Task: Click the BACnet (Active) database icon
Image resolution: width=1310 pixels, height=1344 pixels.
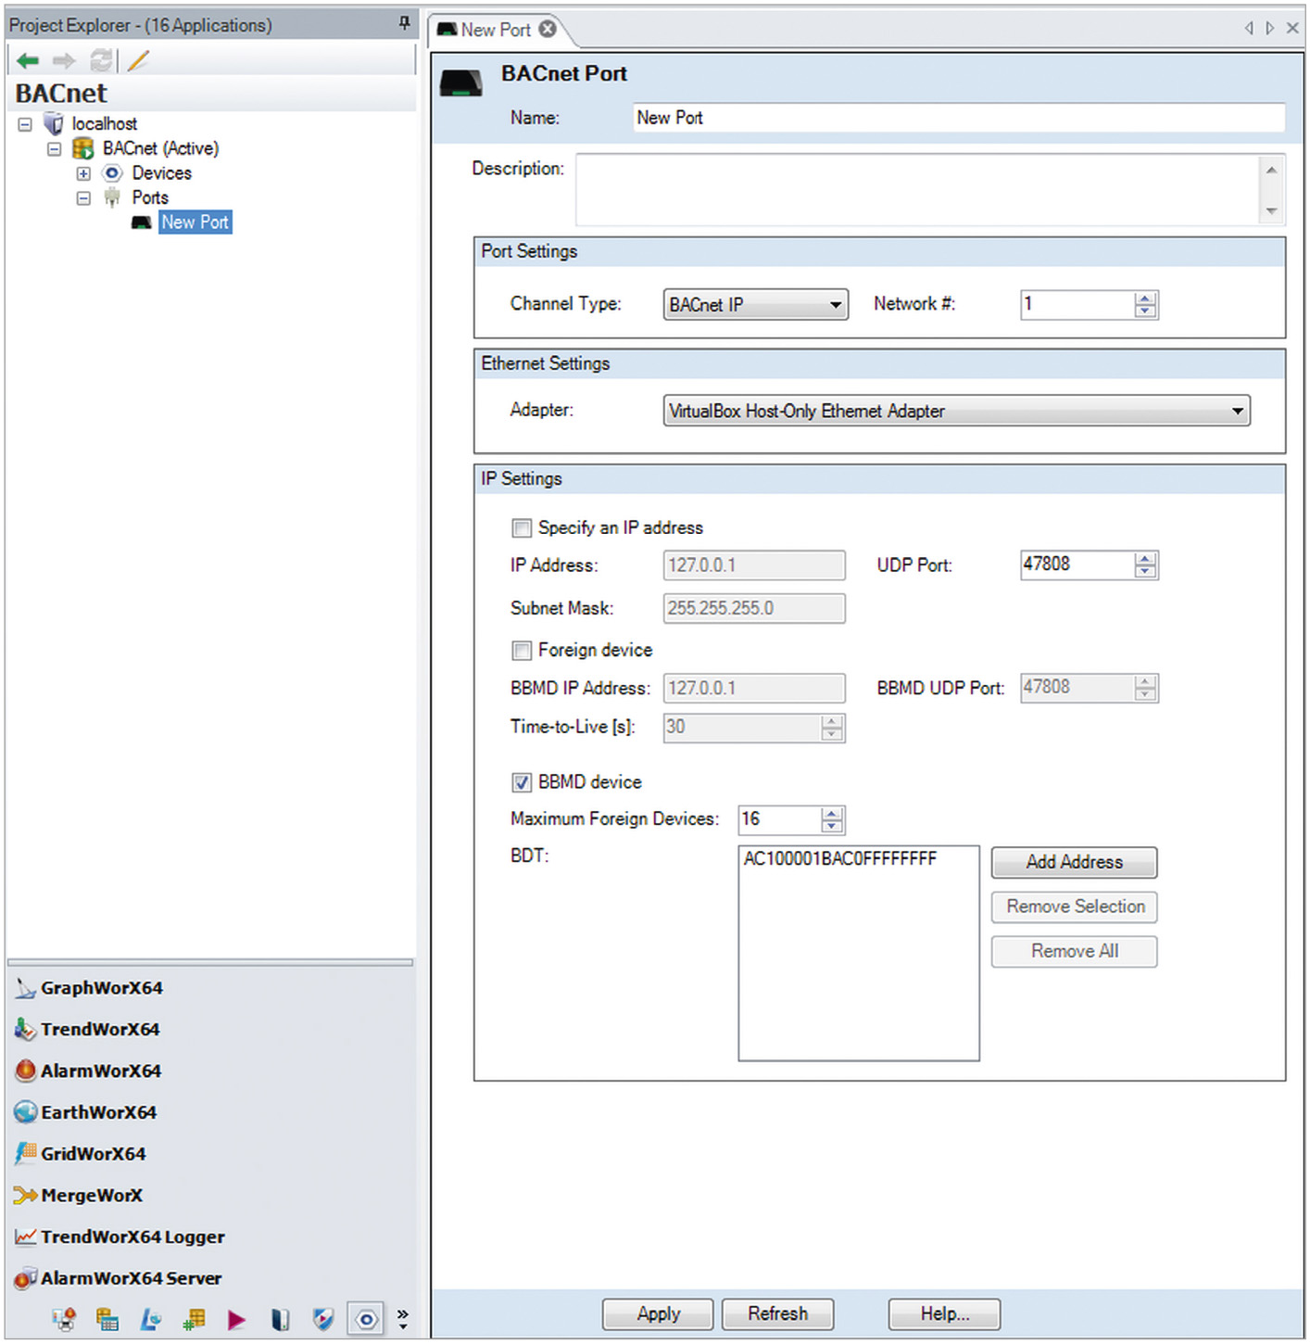Action: click(x=83, y=148)
